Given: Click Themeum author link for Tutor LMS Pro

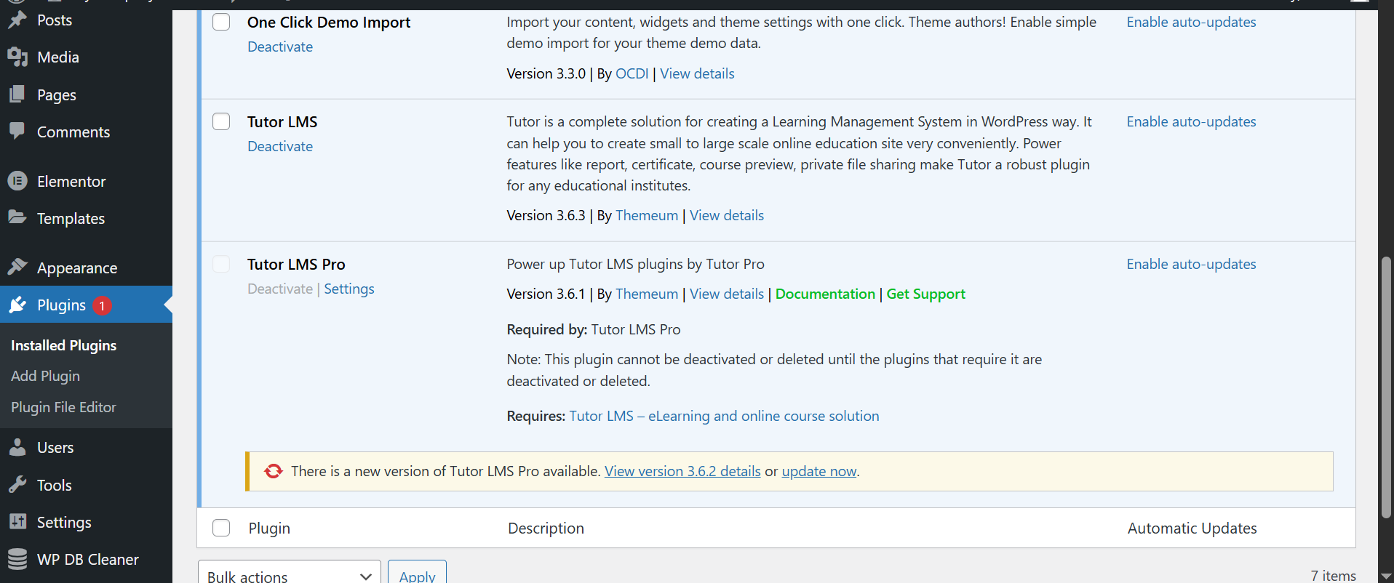Looking at the screenshot, I should coord(647,294).
